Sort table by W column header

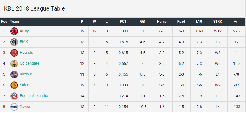94,22
